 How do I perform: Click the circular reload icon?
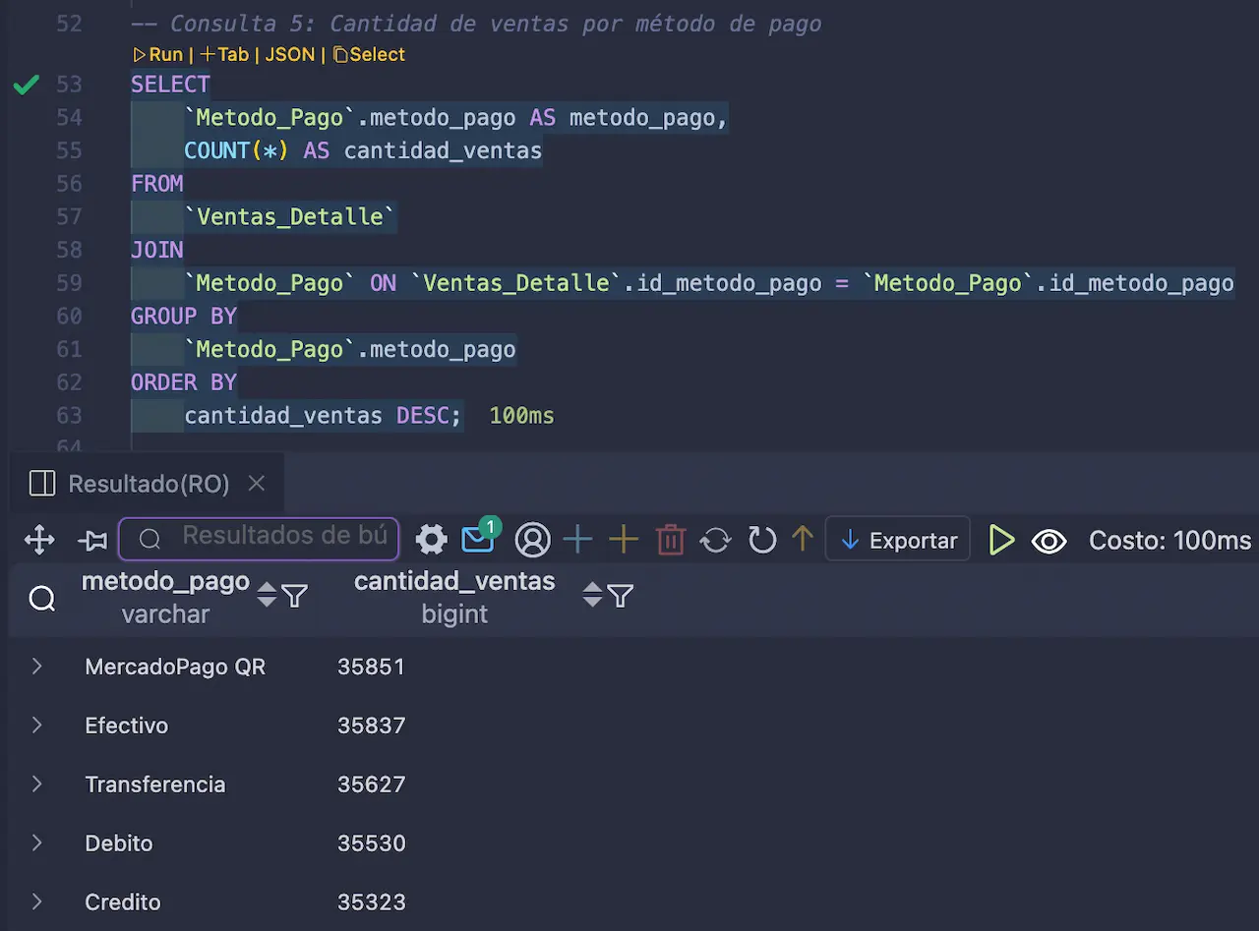coord(761,539)
